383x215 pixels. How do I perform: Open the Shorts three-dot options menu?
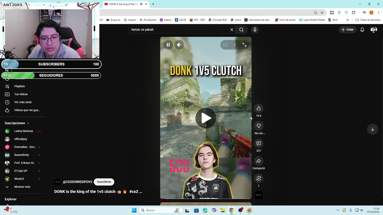235,45
